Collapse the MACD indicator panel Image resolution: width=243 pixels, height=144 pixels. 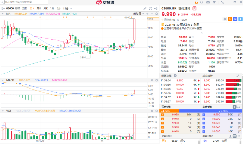(3, 80)
